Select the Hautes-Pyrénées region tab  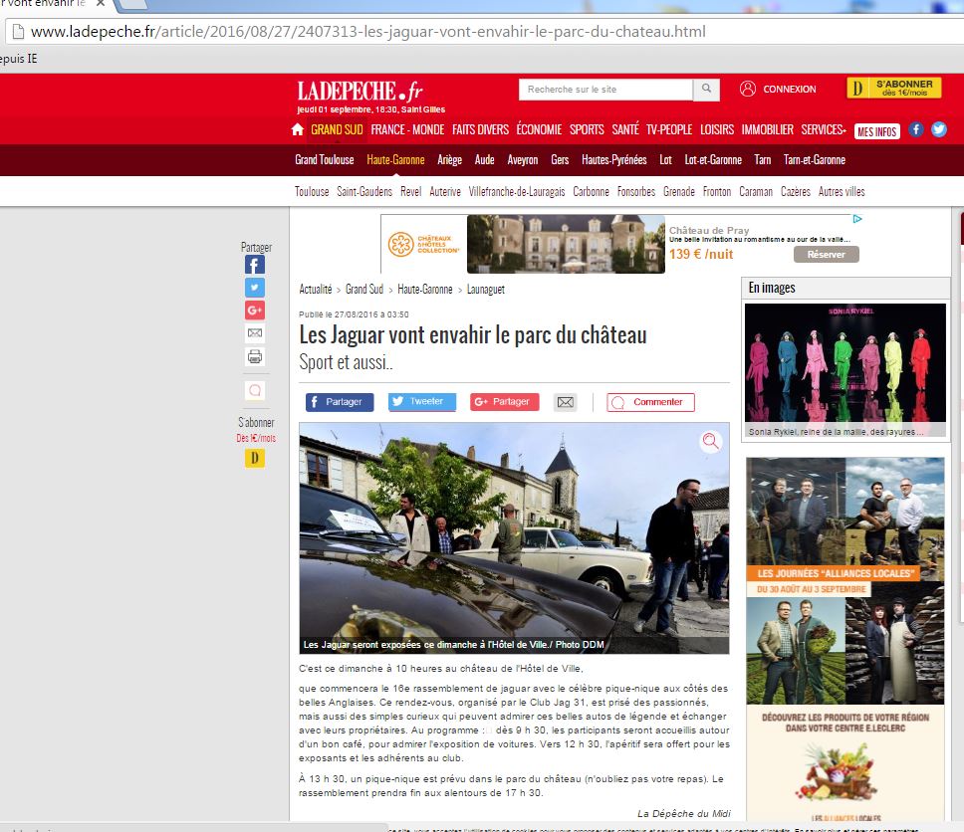[614, 160]
